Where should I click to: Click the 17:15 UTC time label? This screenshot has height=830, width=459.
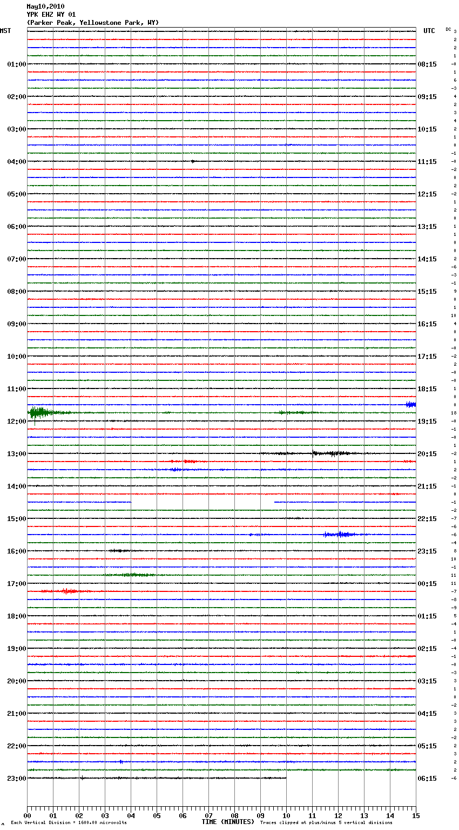(427, 357)
